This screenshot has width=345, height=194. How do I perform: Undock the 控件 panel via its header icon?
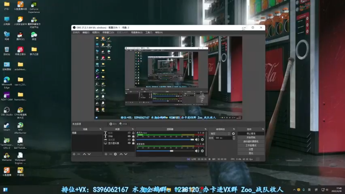263,129
